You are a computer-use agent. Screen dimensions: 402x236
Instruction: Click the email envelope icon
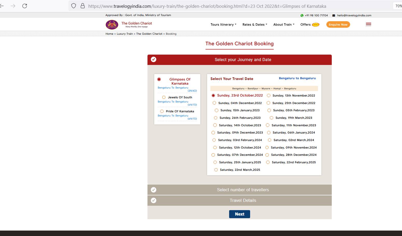[334, 16]
